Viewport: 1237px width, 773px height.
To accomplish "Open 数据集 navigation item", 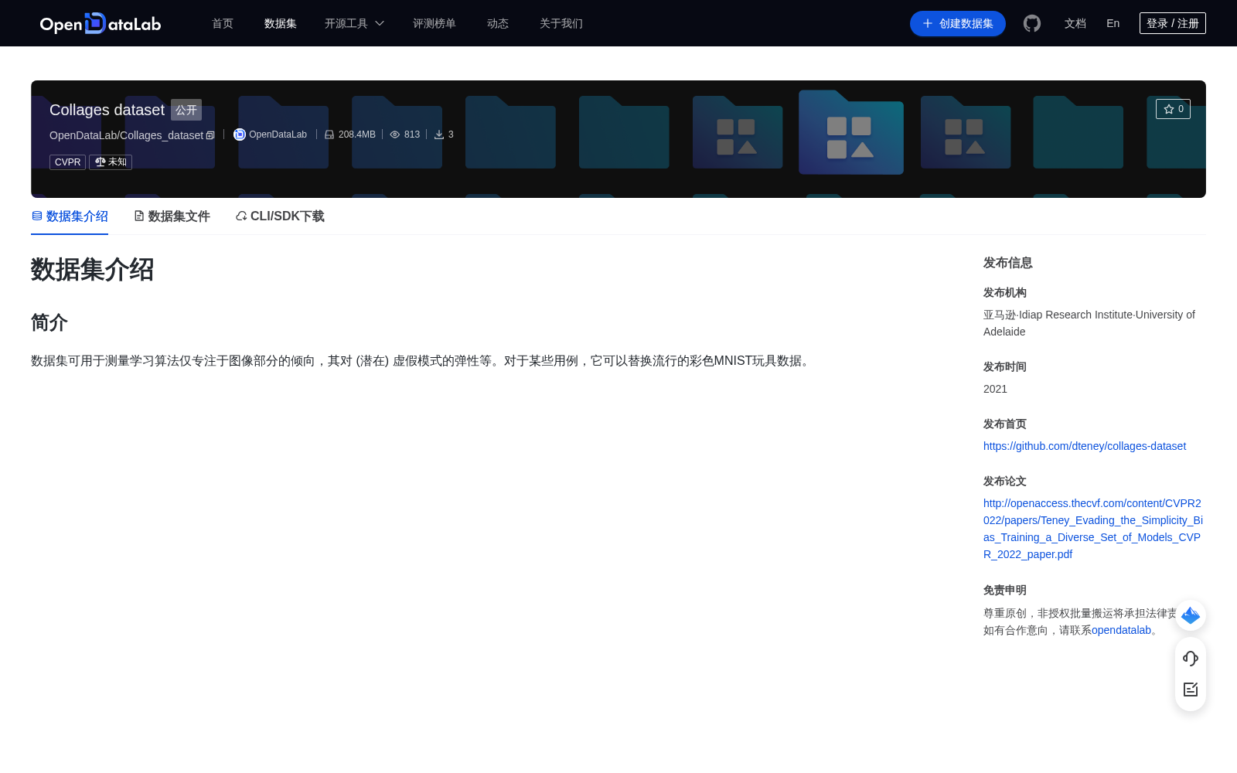I will (x=281, y=23).
